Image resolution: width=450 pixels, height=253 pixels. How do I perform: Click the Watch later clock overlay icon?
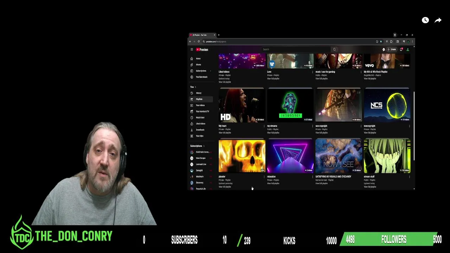425,20
